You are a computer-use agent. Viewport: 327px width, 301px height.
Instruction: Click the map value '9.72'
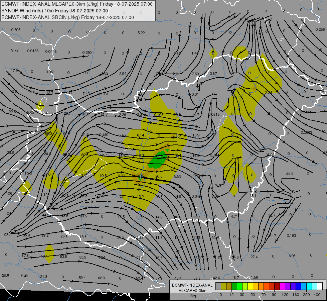[x=15, y=50]
